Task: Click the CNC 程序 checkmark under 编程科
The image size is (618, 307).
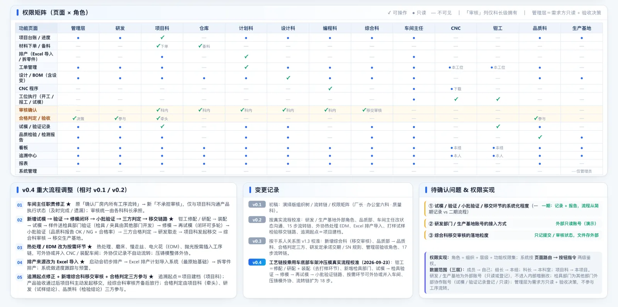Action: (x=330, y=89)
